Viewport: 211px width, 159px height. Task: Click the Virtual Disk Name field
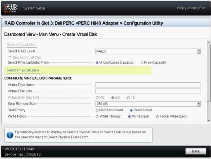pyautogui.click(x=148, y=85)
